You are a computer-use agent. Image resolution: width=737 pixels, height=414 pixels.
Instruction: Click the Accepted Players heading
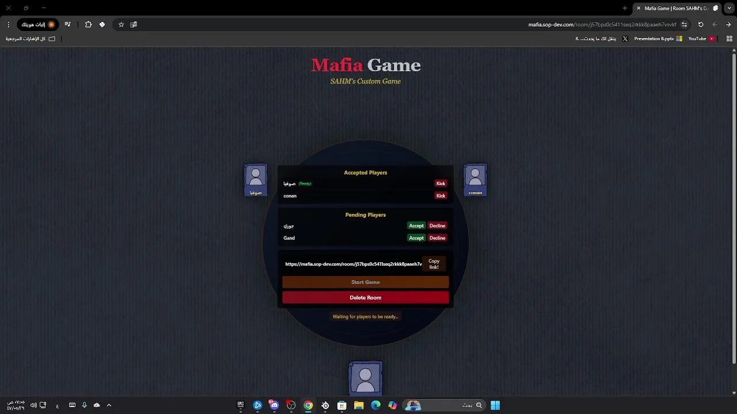[x=366, y=172]
